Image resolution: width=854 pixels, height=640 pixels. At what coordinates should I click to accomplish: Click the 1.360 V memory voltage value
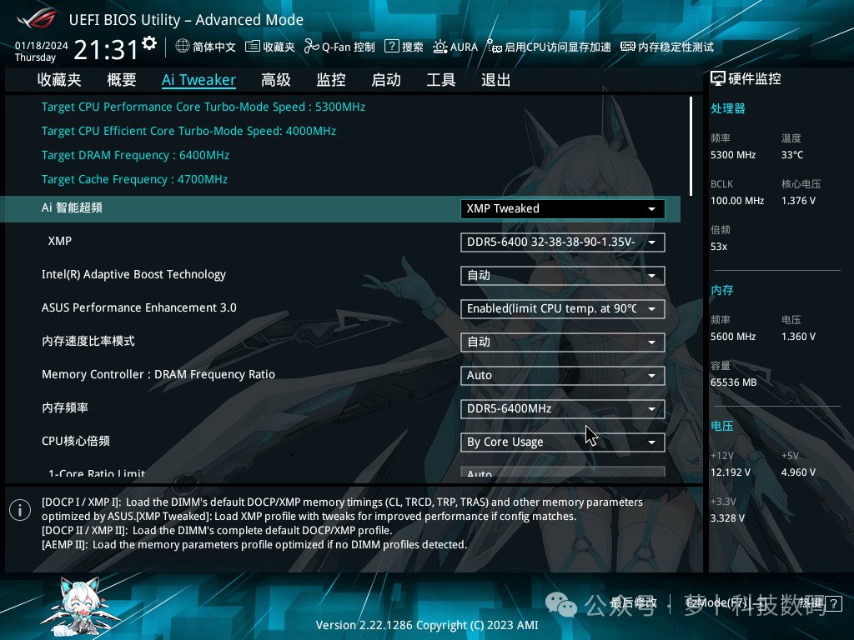click(x=798, y=337)
